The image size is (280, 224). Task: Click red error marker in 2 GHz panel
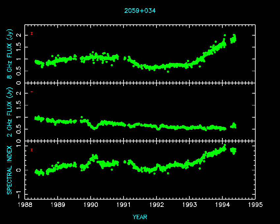click(32, 92)
